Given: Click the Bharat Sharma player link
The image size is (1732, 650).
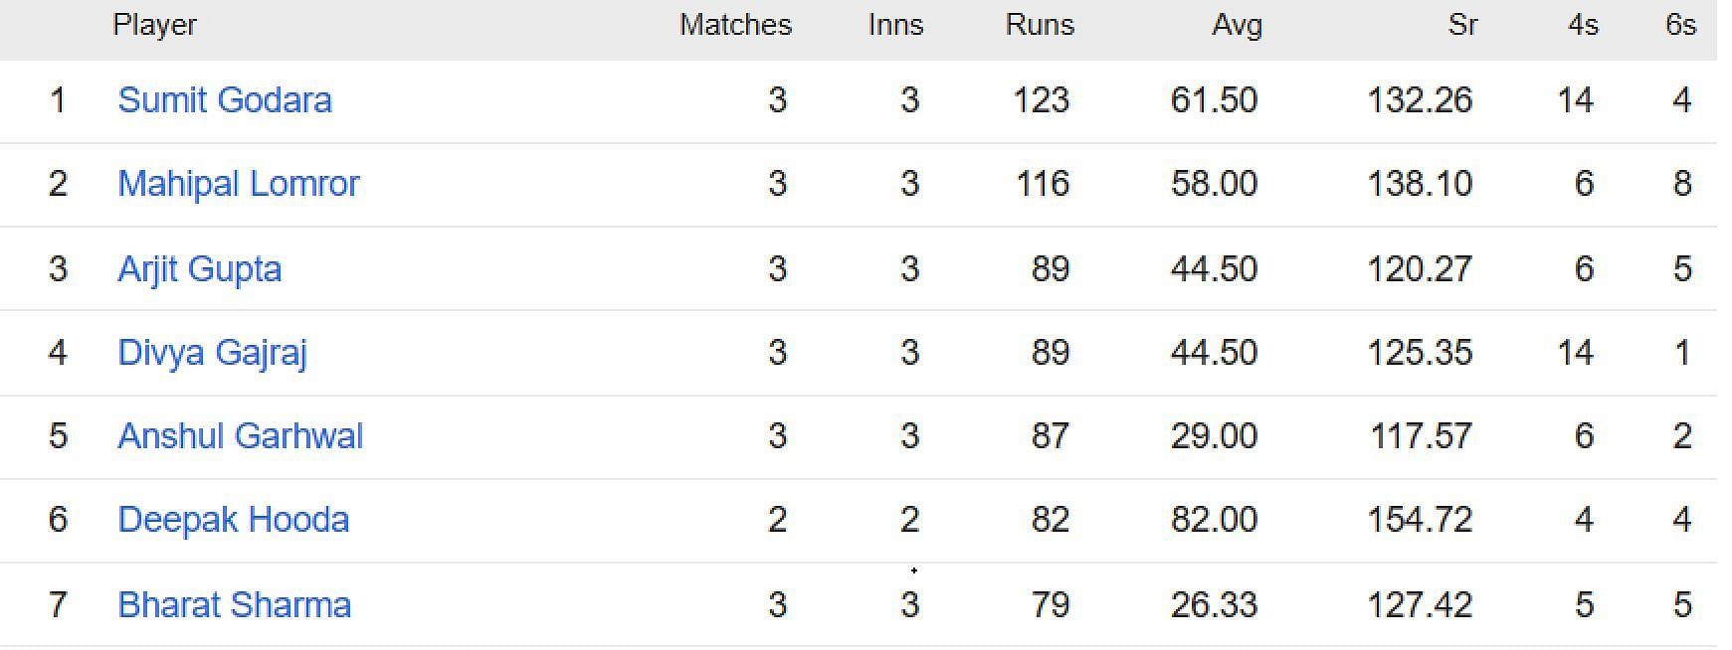Looking at the screenshot, I should point(235,605).
